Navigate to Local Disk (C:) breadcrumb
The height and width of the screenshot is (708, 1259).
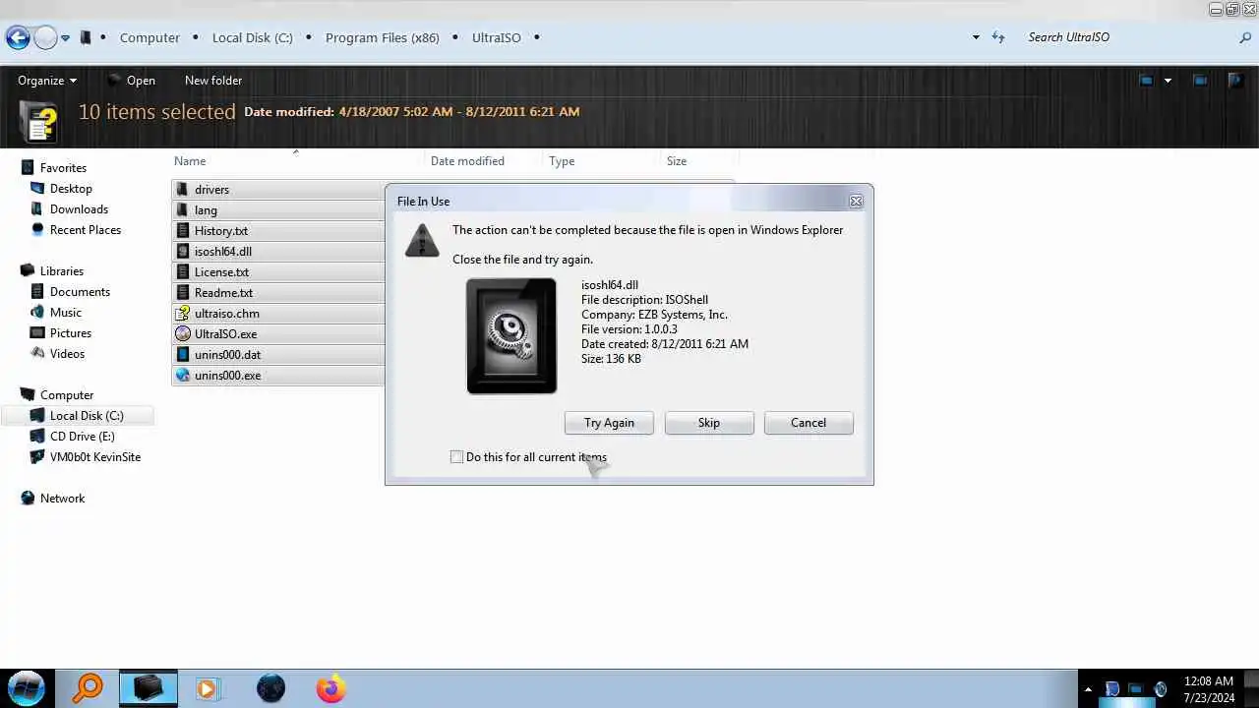(253, 37)
